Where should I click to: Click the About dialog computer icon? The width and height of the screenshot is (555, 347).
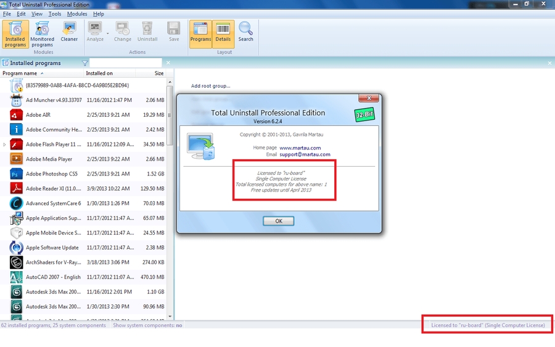point(200,146)
